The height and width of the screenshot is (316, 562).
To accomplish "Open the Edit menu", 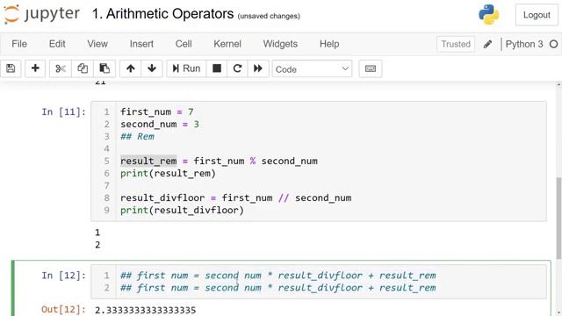I will [57, 44].
